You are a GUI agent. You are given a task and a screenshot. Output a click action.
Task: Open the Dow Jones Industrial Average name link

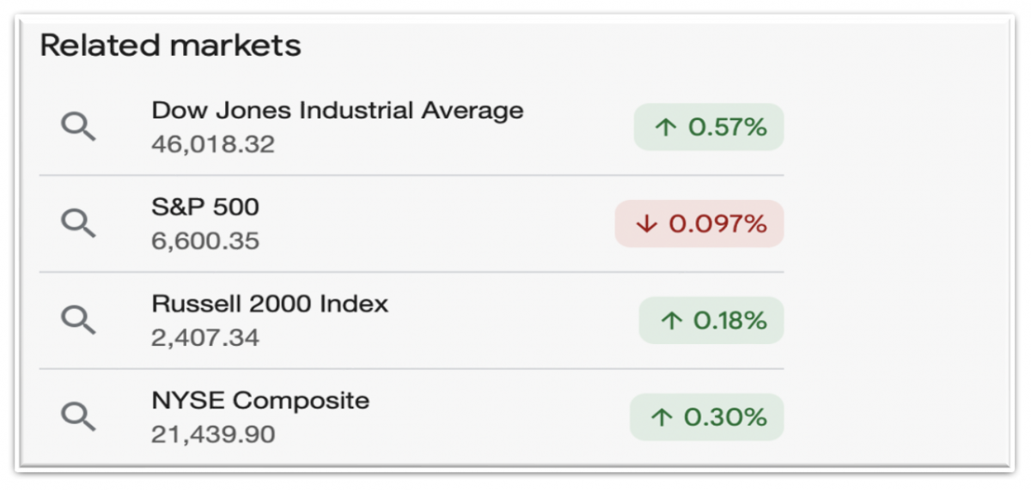point(337,111)
